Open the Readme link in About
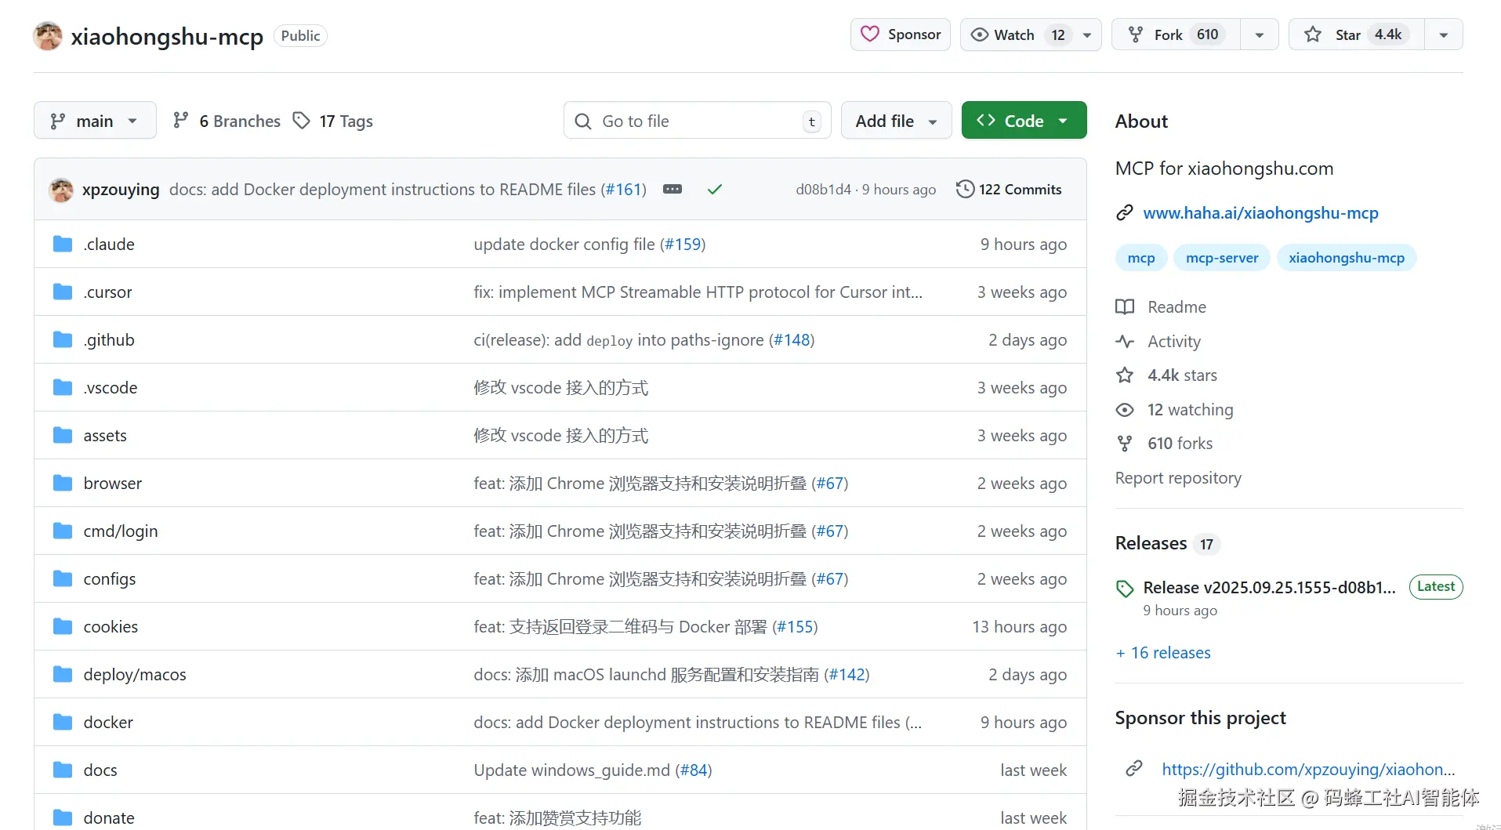 (1161, 307)
